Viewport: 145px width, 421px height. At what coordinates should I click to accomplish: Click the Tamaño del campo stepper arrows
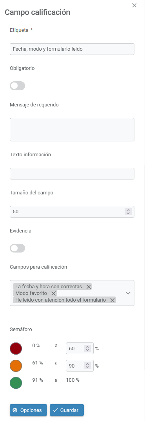pyautogui.click(x=128, y=212)
